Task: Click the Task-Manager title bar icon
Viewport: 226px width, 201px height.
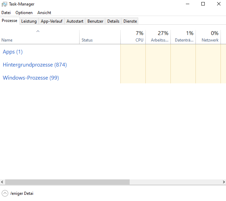Action: click(4, 4)
